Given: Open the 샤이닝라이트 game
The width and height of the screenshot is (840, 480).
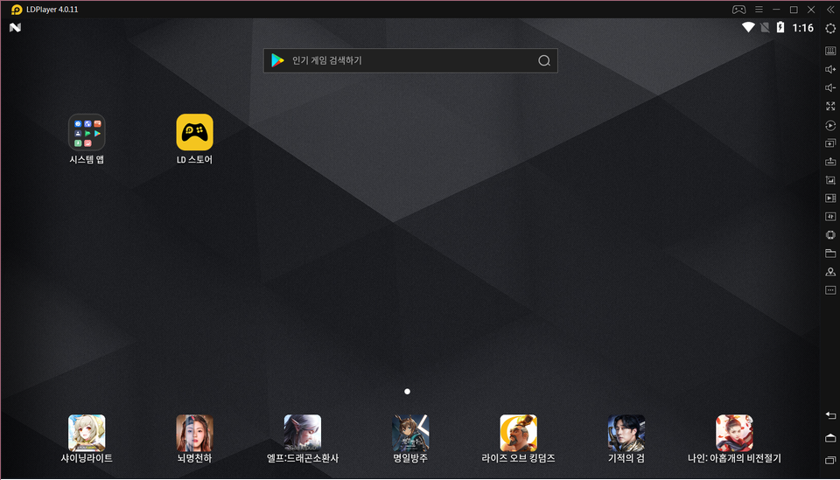Looking at the screenshot, I should [87, 433].
